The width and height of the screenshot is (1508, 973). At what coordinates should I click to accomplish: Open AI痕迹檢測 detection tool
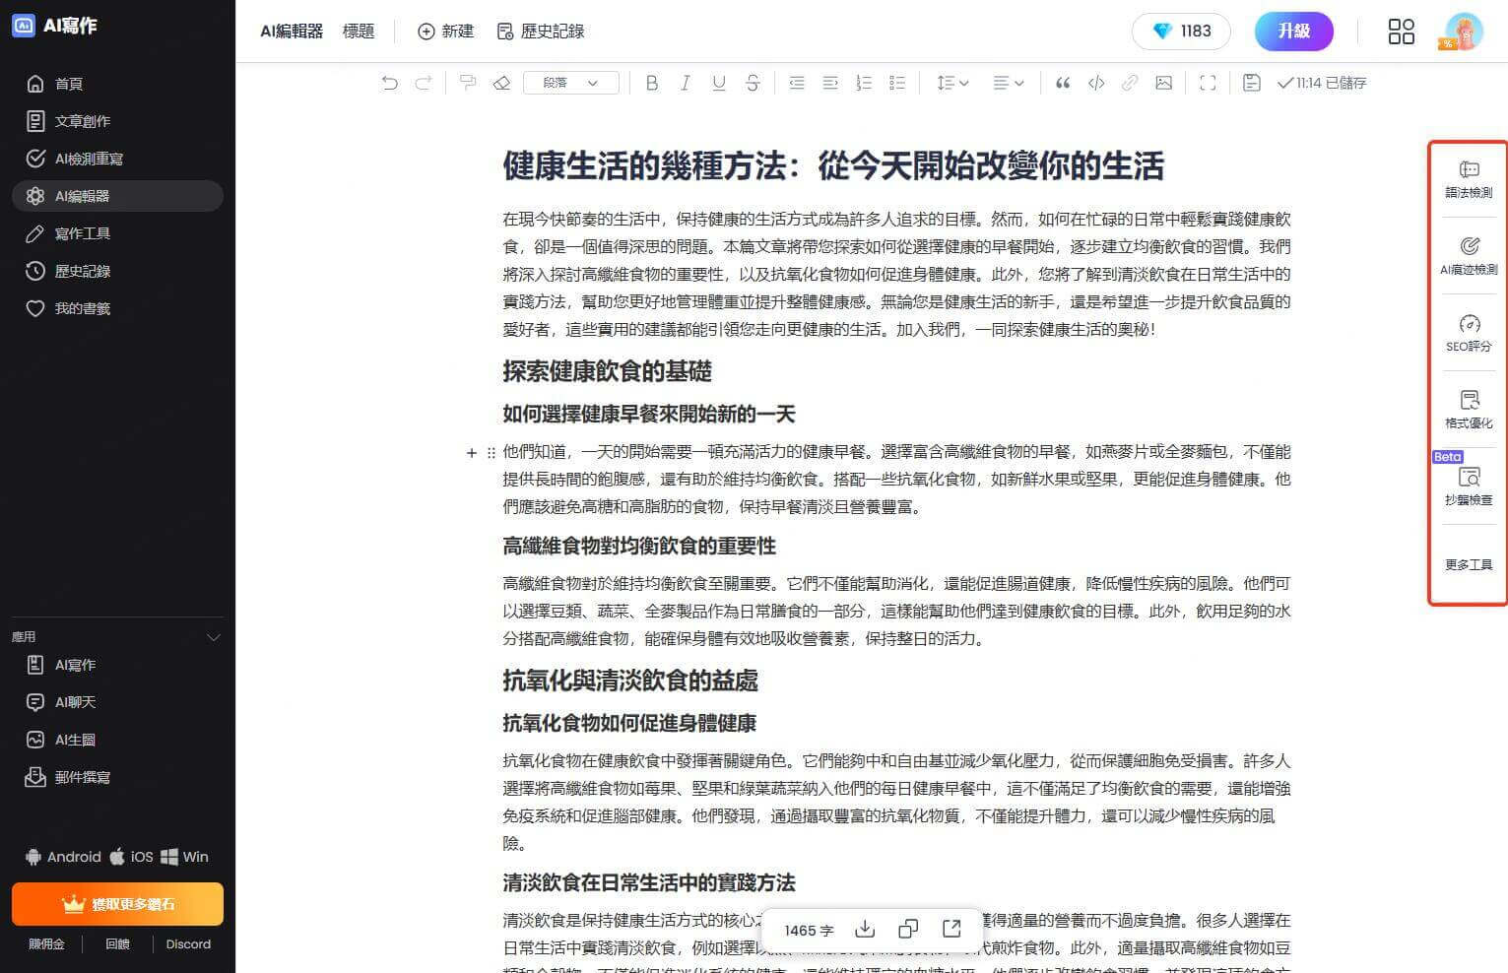(x=1469, y=256)
